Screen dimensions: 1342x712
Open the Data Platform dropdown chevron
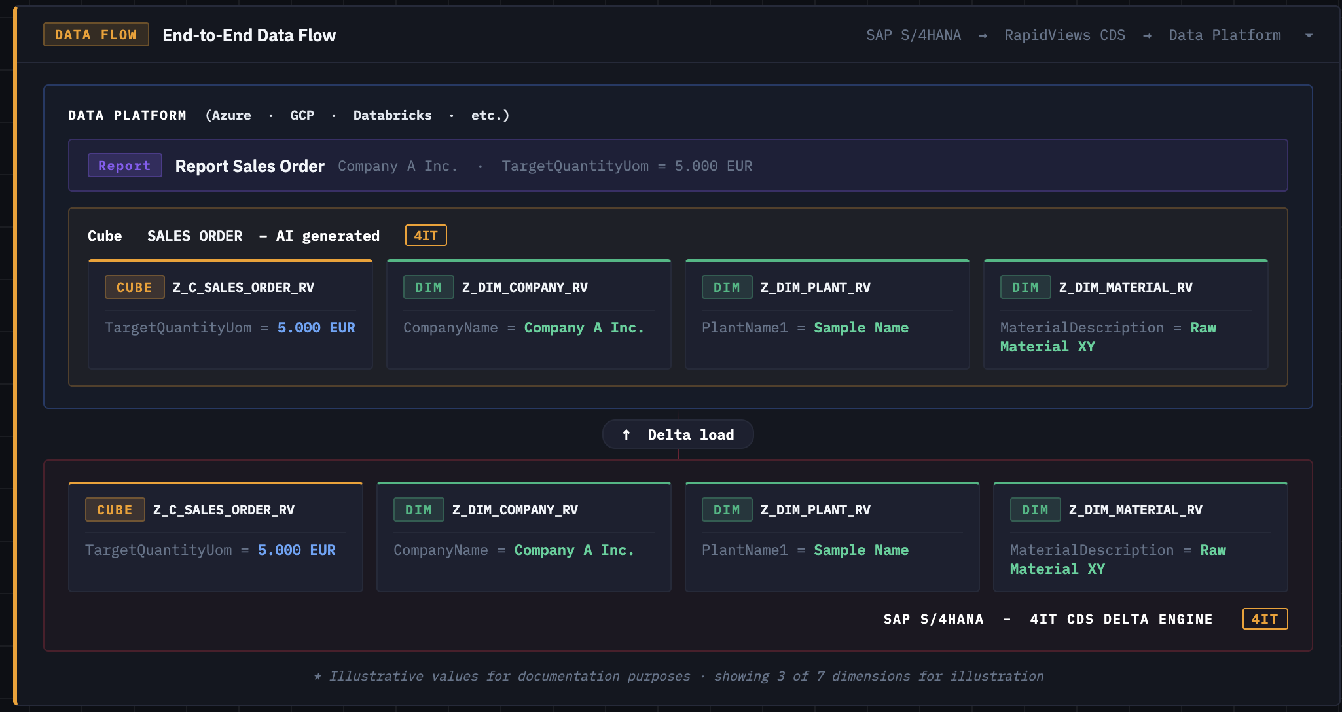1310,35
